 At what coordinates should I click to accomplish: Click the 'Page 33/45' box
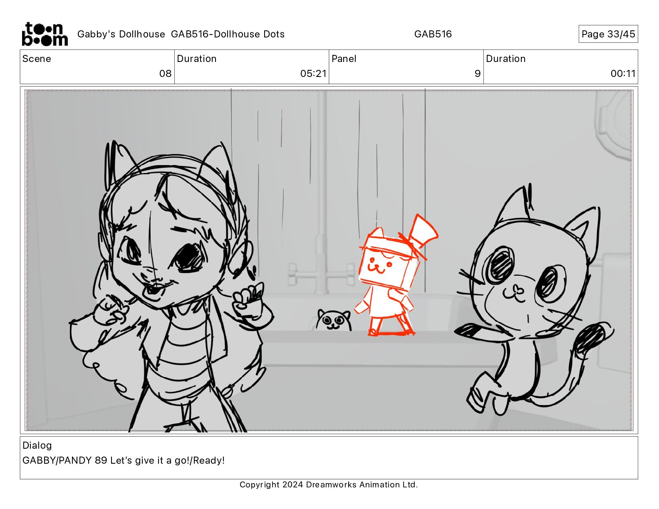[608, 34]
